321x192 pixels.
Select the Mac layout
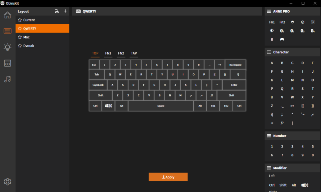[42, 37]
